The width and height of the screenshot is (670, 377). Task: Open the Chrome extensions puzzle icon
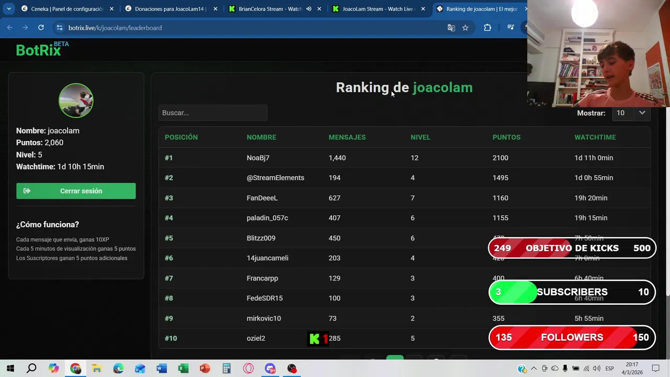click(487, 28)
